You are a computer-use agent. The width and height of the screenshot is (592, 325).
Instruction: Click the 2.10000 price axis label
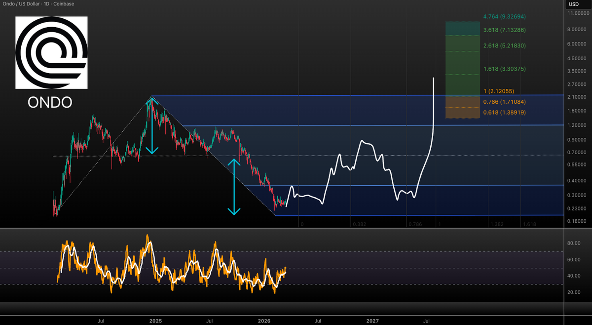pyautogui.click(x=578, y=97)
